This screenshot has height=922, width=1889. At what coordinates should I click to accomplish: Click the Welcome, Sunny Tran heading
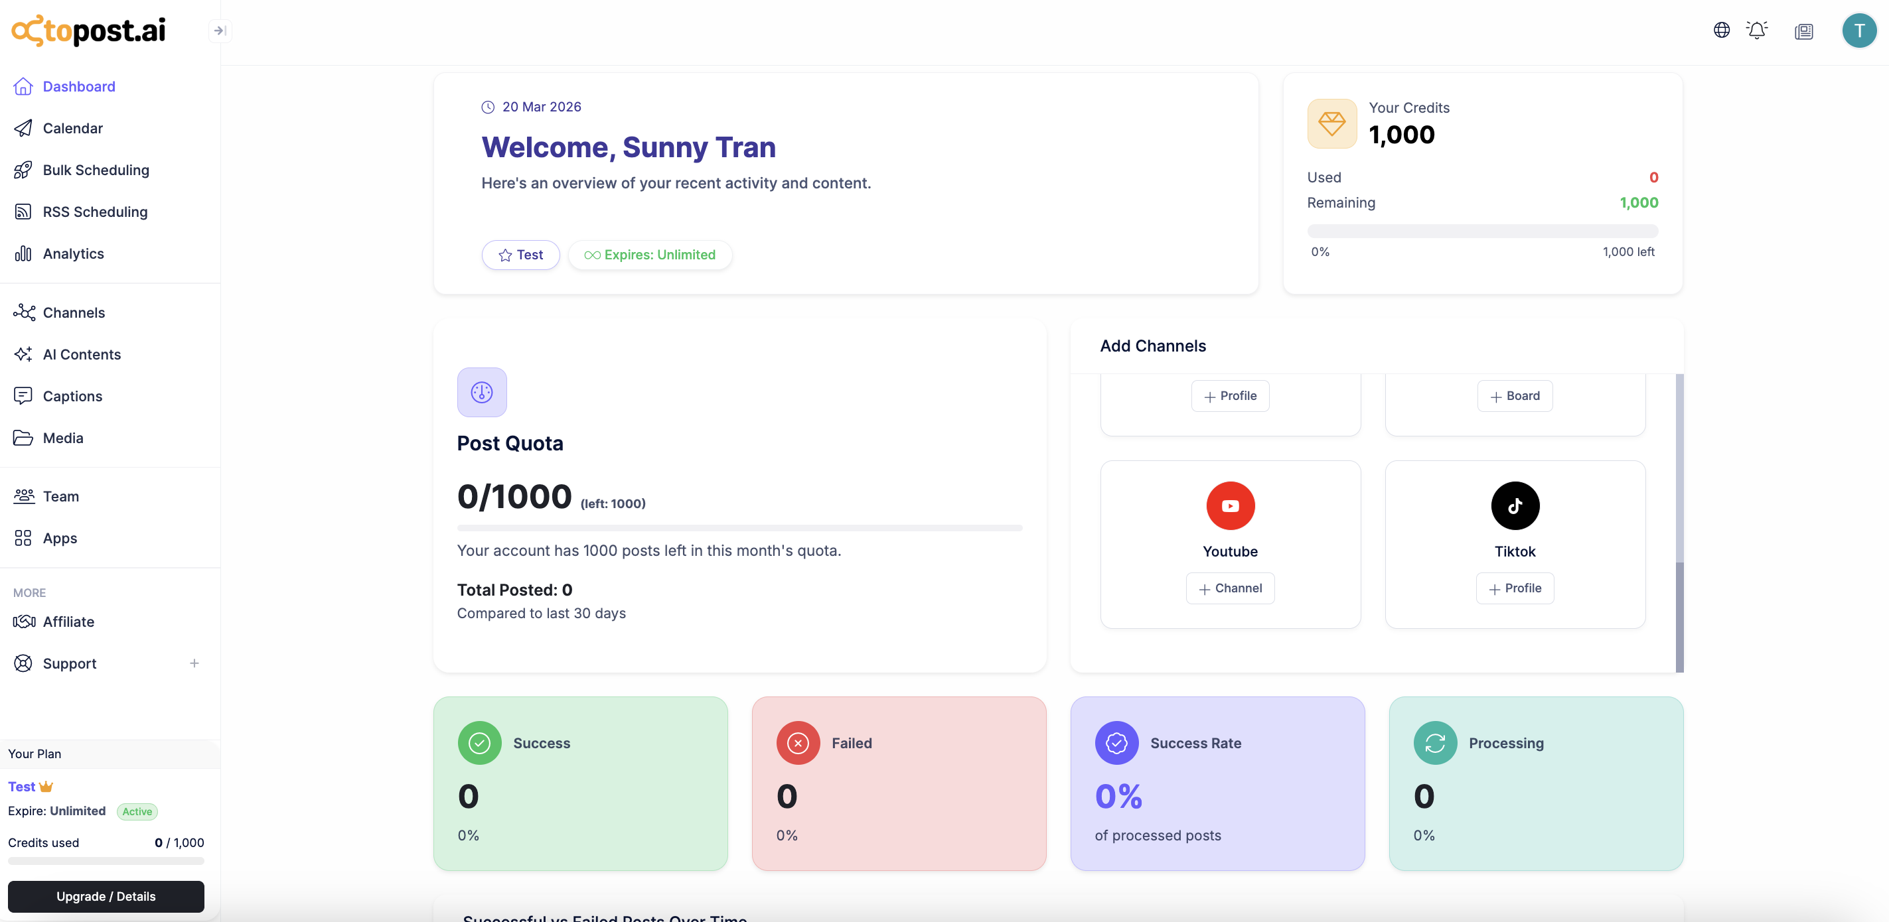point(629,147)
